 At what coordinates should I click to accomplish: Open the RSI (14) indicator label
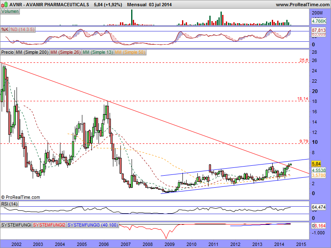pos(9,204)
